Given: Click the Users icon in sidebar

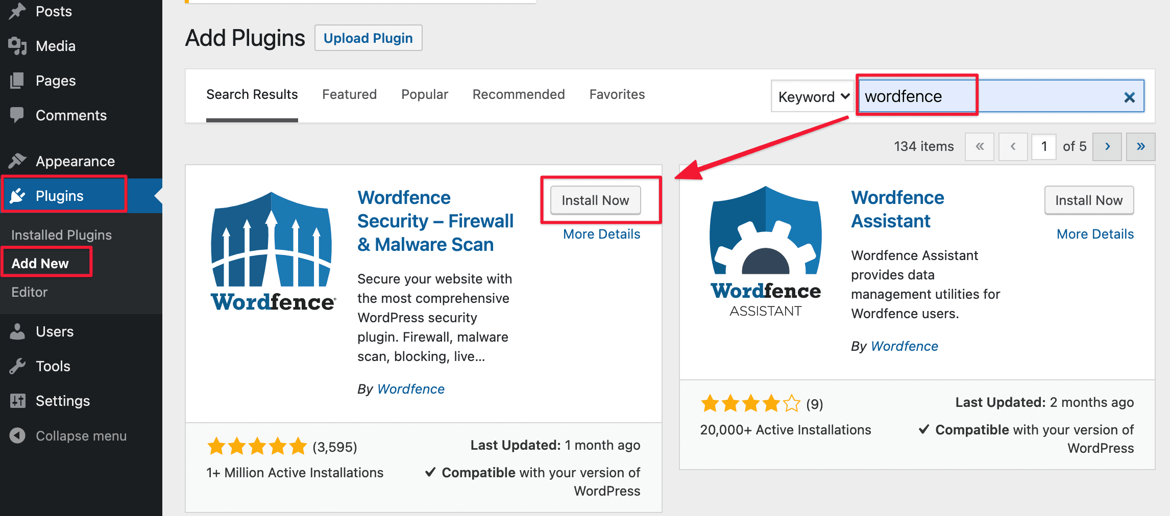Looking at the screenshot, I should 17,331.
